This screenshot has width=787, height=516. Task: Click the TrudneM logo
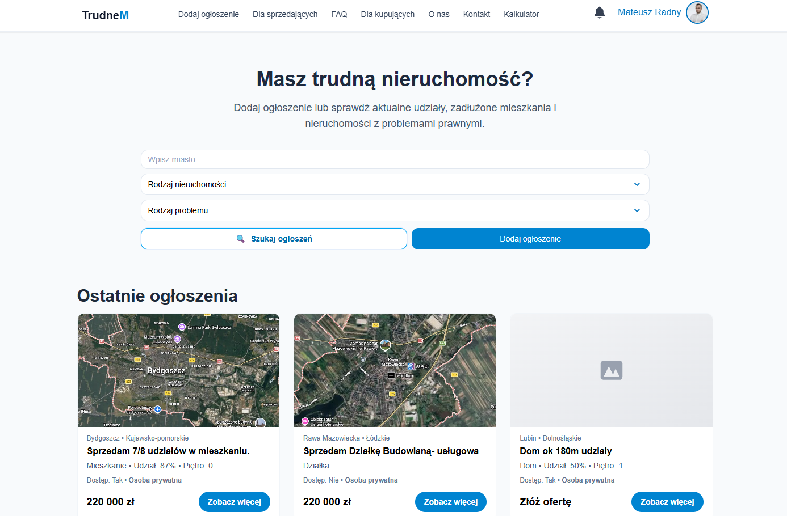pyautogui.click(x=106, y=15)
